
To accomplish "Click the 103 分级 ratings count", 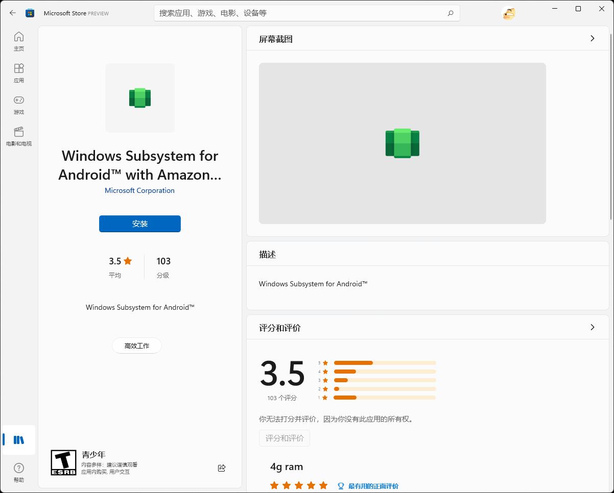I will click(163, 267).
